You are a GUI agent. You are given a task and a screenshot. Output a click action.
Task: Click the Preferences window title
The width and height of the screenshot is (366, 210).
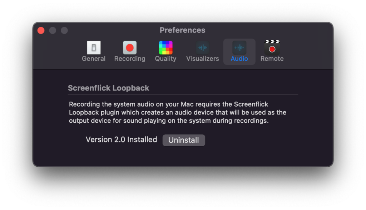(x=183, y=30)
